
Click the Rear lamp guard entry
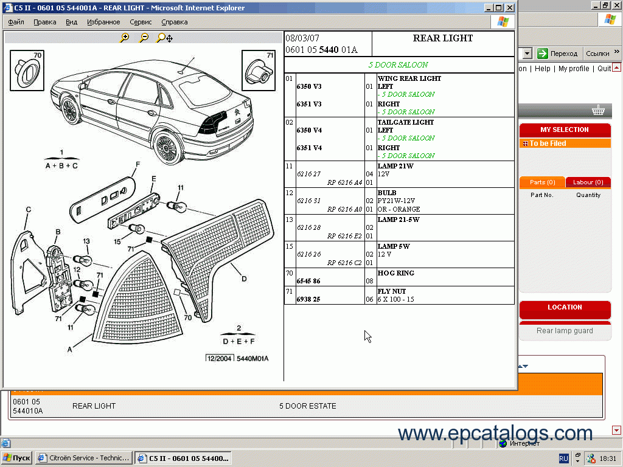coord(565,331)
